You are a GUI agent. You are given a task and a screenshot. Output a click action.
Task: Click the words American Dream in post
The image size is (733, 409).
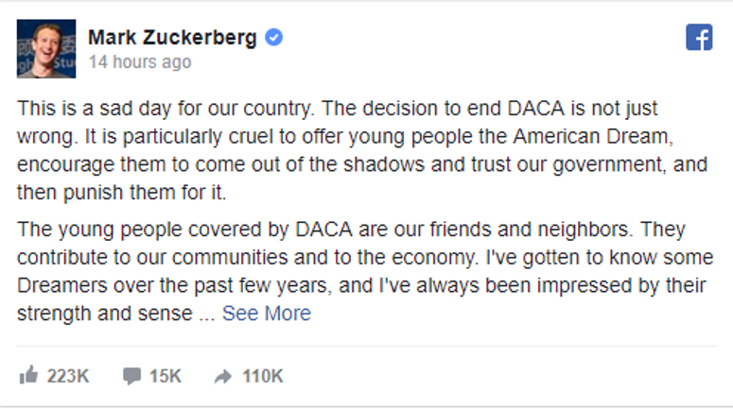tap(593, 136)
